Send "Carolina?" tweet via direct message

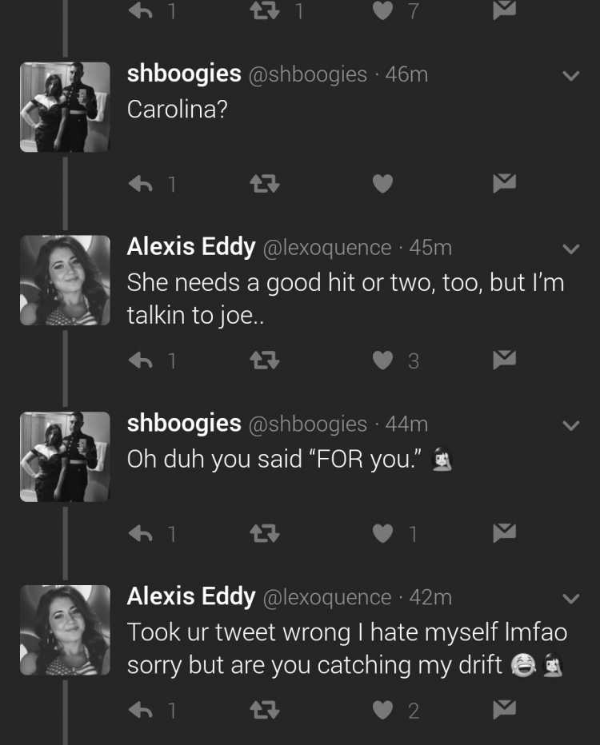coord(505,183)
